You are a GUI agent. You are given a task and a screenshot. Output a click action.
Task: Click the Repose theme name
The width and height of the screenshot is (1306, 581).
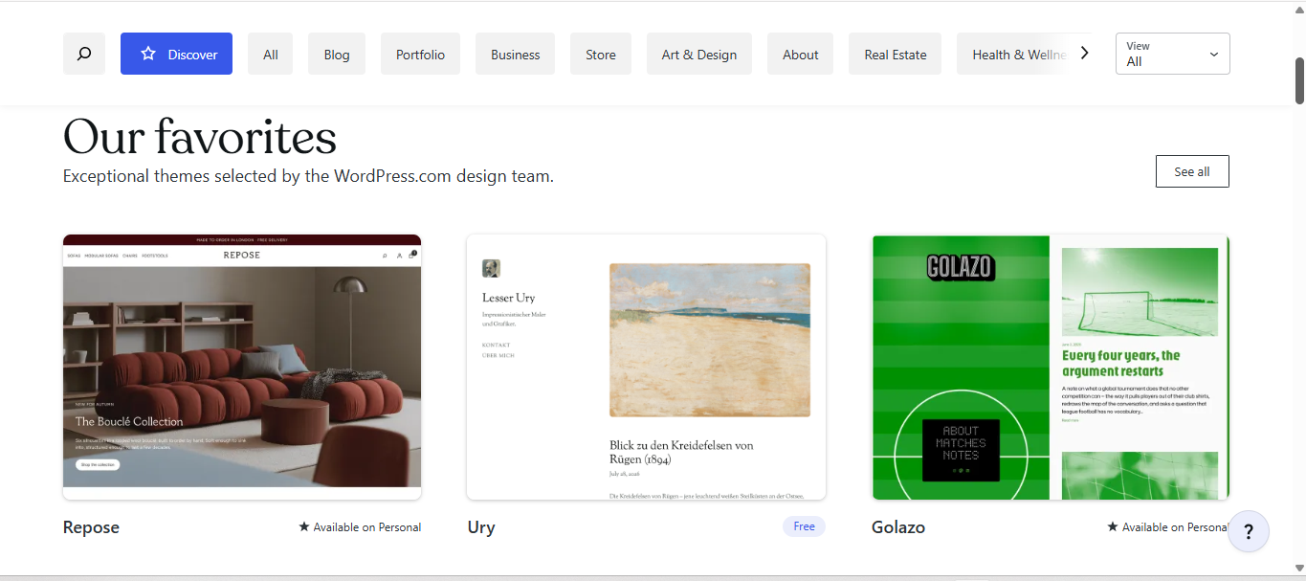pos(91,527)
